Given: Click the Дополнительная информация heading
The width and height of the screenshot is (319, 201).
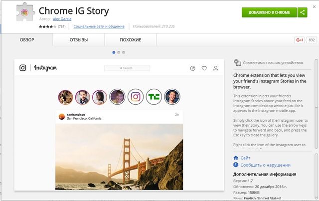Looking at the screenshot, I should pyautogui.click(x=265, y=175).
